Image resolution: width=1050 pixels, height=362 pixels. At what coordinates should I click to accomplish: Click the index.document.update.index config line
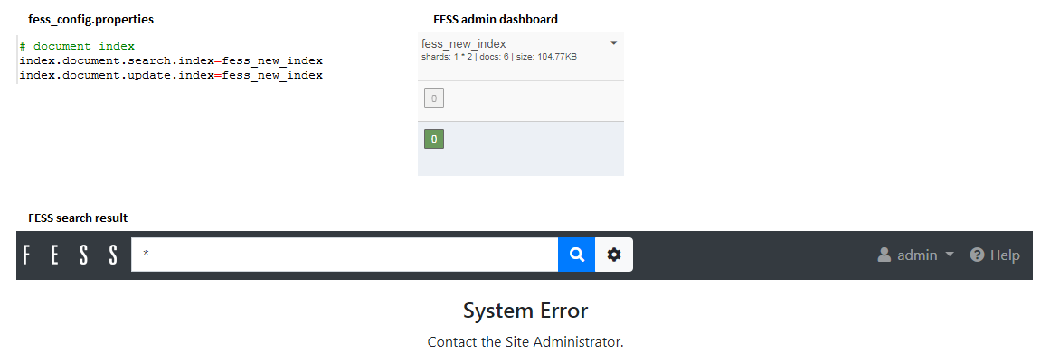(171, 75)
